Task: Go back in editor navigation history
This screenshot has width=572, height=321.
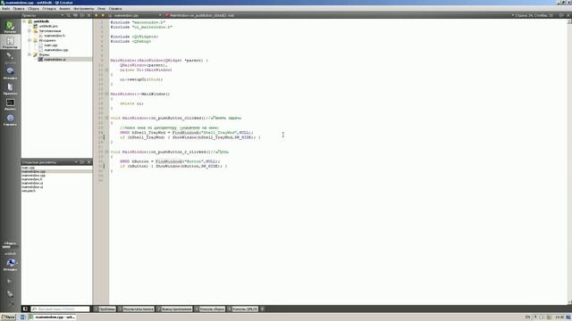Action: 97,15
